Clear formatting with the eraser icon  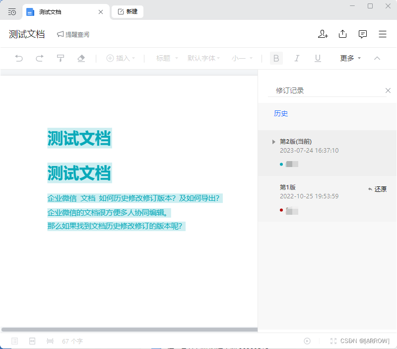(81, 58)
